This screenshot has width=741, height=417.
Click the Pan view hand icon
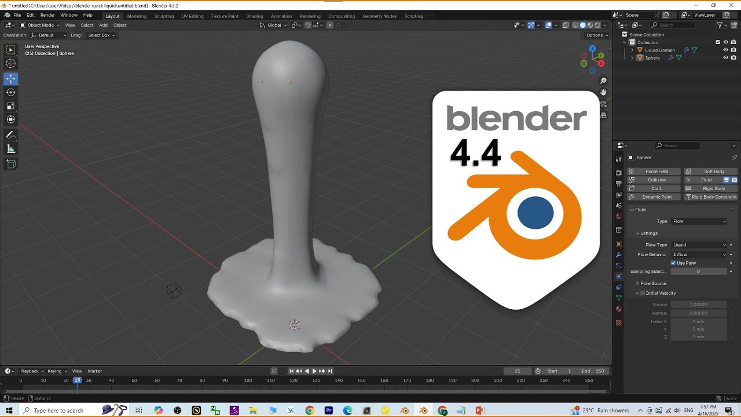point(603,92)
